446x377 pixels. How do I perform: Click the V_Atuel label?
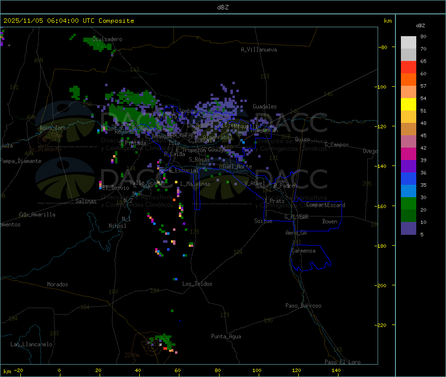(x=255, y=183)
